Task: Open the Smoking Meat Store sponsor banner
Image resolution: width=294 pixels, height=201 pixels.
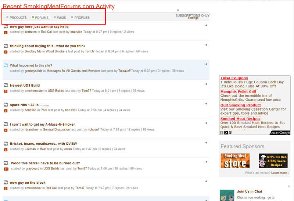Action: click(235, 161)
